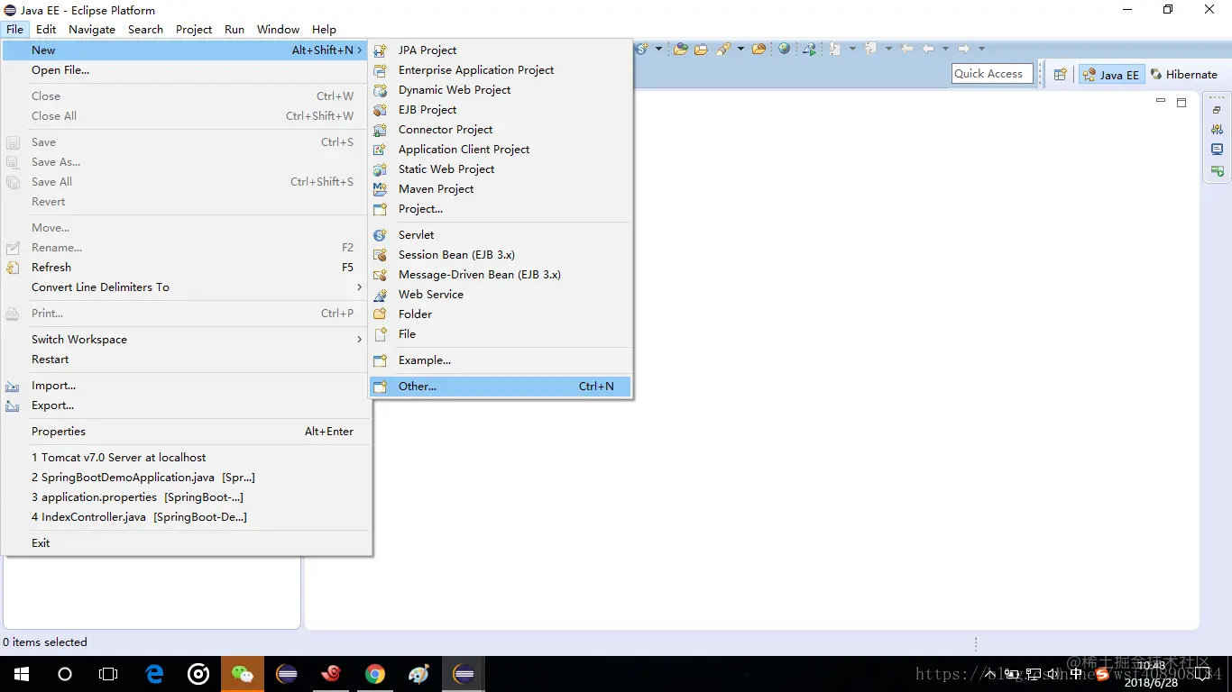Expand Convert Line Delimiters To submenu

coord(186,287)
